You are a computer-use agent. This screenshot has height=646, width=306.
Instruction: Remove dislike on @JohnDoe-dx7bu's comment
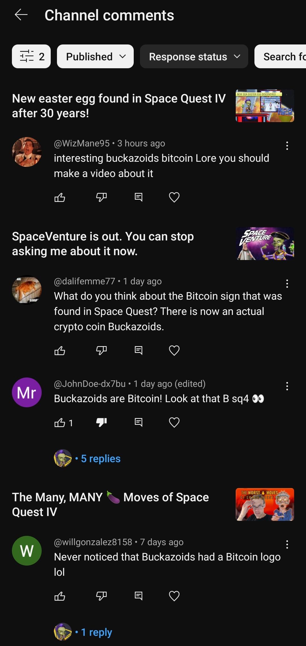[x=101, y=422]
